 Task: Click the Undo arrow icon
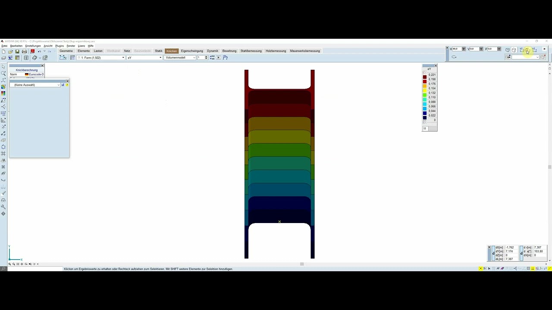coord(39,52)
